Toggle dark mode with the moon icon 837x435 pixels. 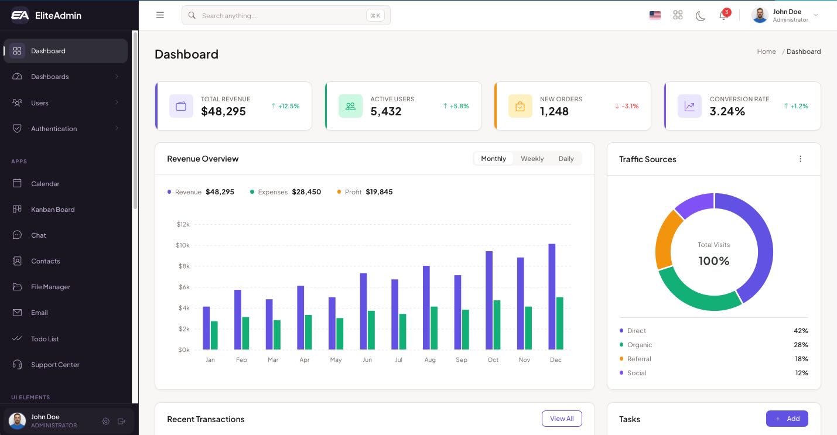(701, 16)
